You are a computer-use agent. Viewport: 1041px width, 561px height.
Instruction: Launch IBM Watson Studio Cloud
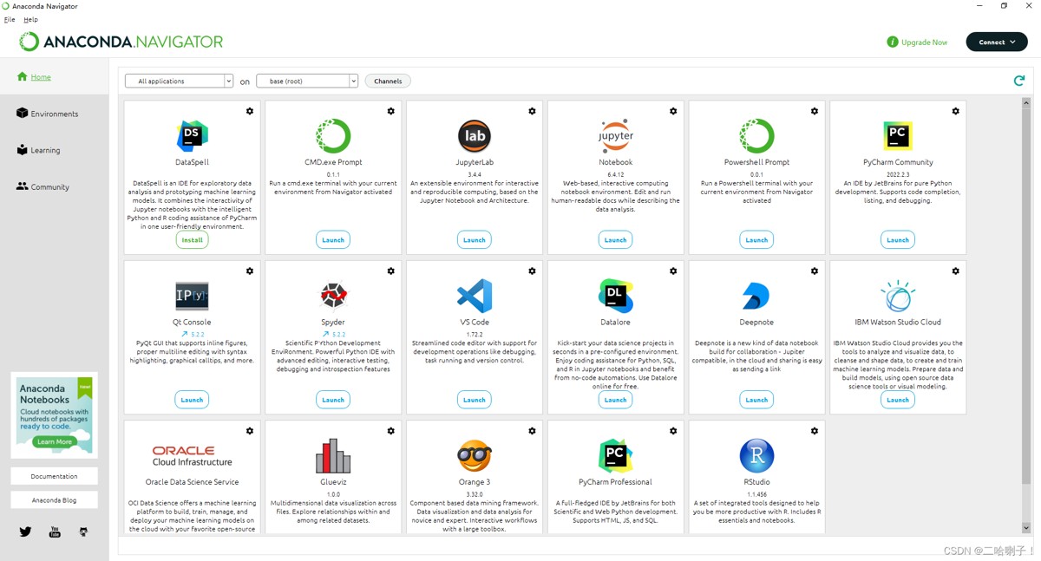point(898,400)
